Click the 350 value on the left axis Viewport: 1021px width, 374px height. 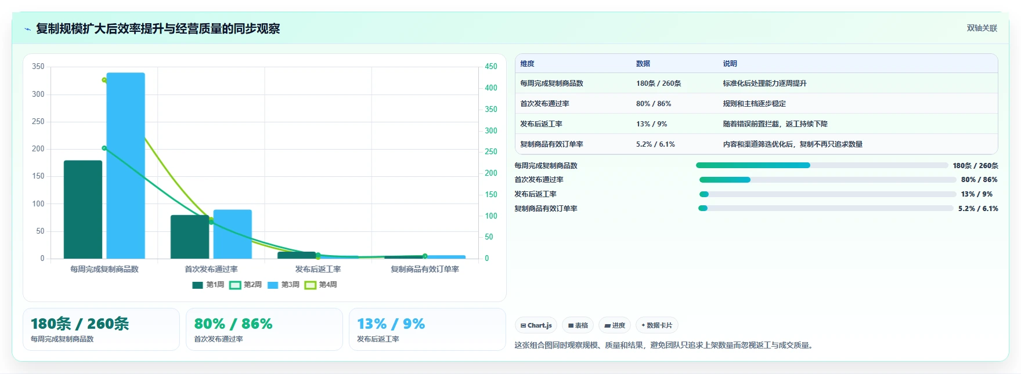point(38,67)
